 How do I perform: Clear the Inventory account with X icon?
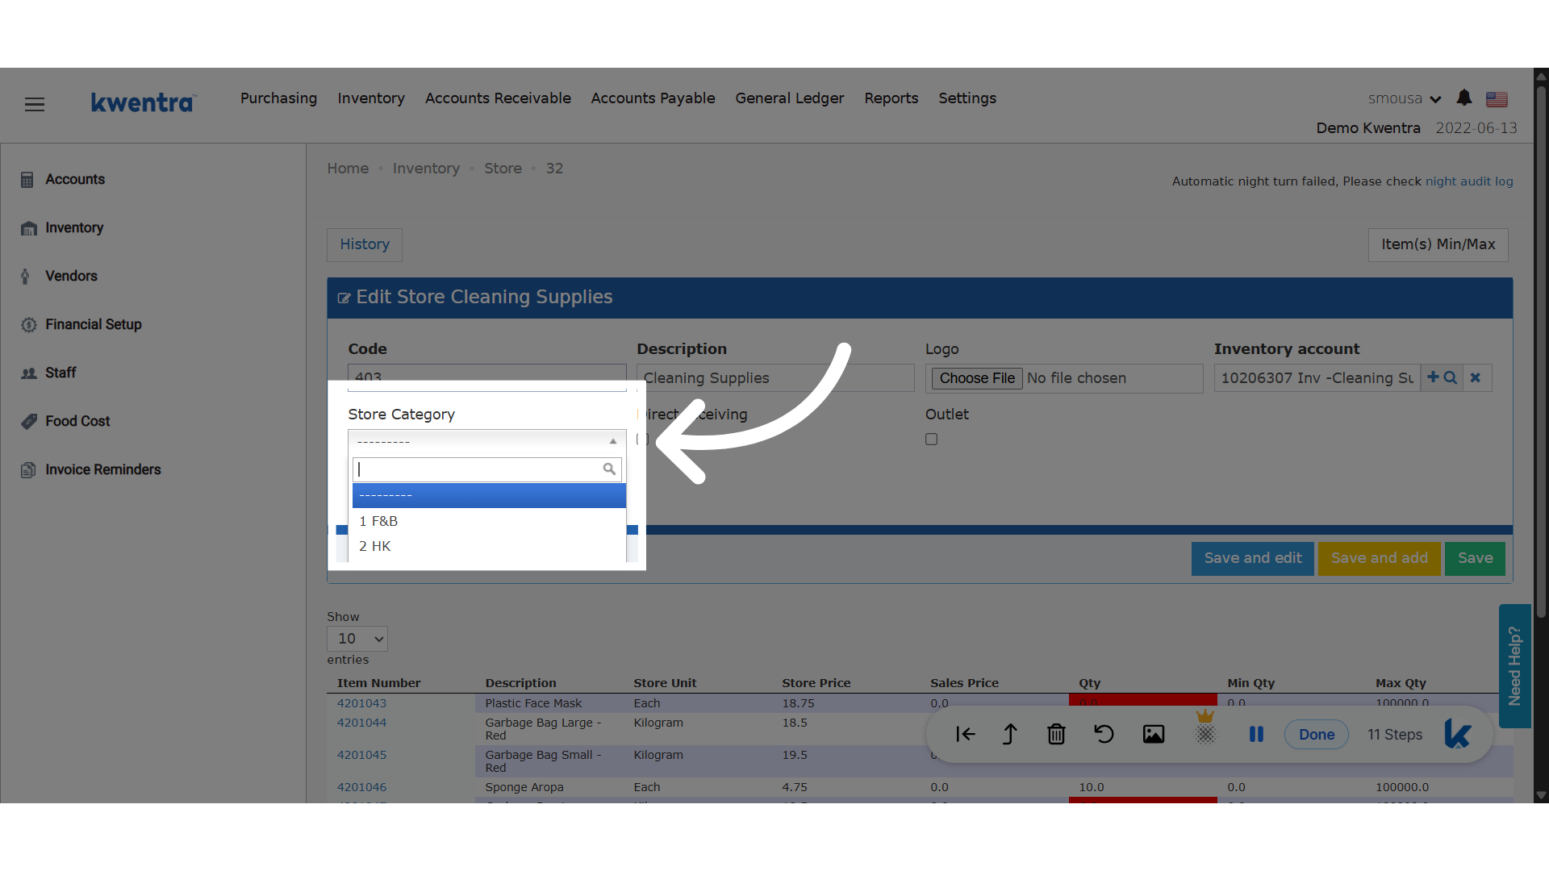[x=1476, y=377]
